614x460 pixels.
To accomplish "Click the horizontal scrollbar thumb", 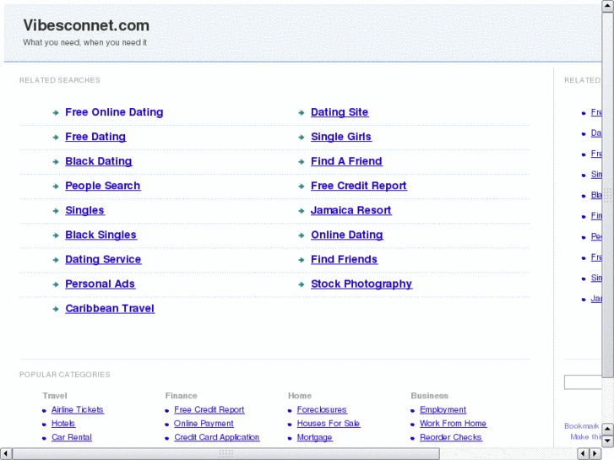I will click(x=226, y=454).
